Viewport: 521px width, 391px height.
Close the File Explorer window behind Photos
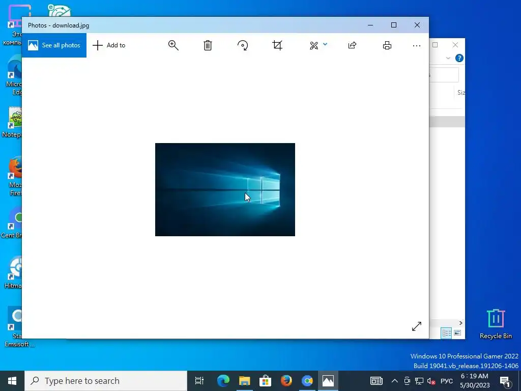[x=455, y=45]
